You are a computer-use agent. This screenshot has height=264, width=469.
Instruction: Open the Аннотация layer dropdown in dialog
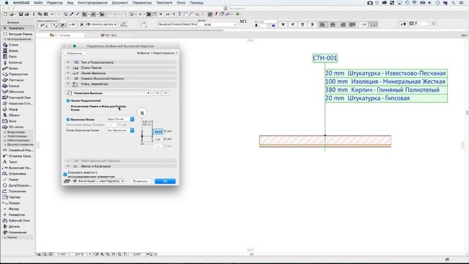pyautogui.click(x=98, y=181)
